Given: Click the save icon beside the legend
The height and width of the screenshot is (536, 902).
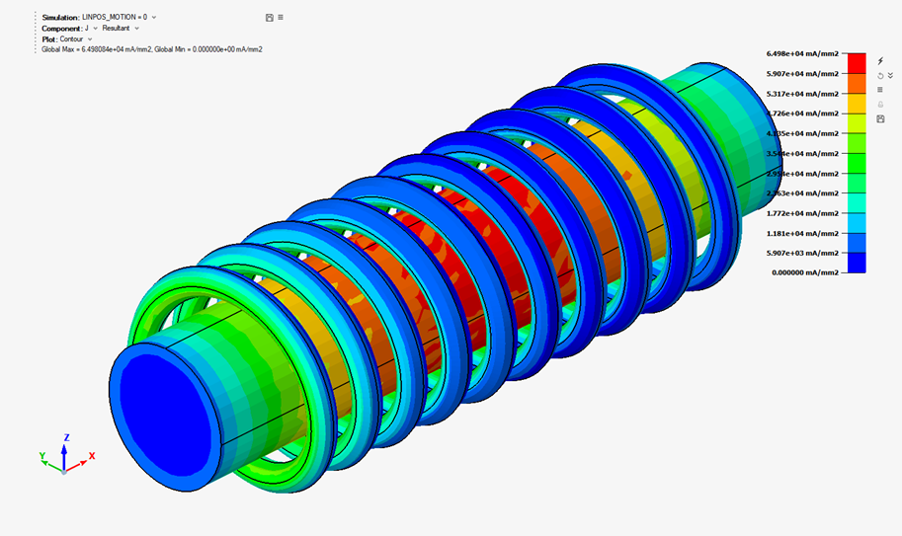Looking at the screenshot, I should point(880,118).
